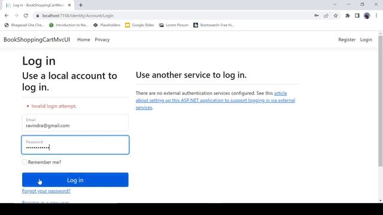Open the Bootswatch bookmark
Viewport: 383px width, 215px height.
tap(214, 25)
